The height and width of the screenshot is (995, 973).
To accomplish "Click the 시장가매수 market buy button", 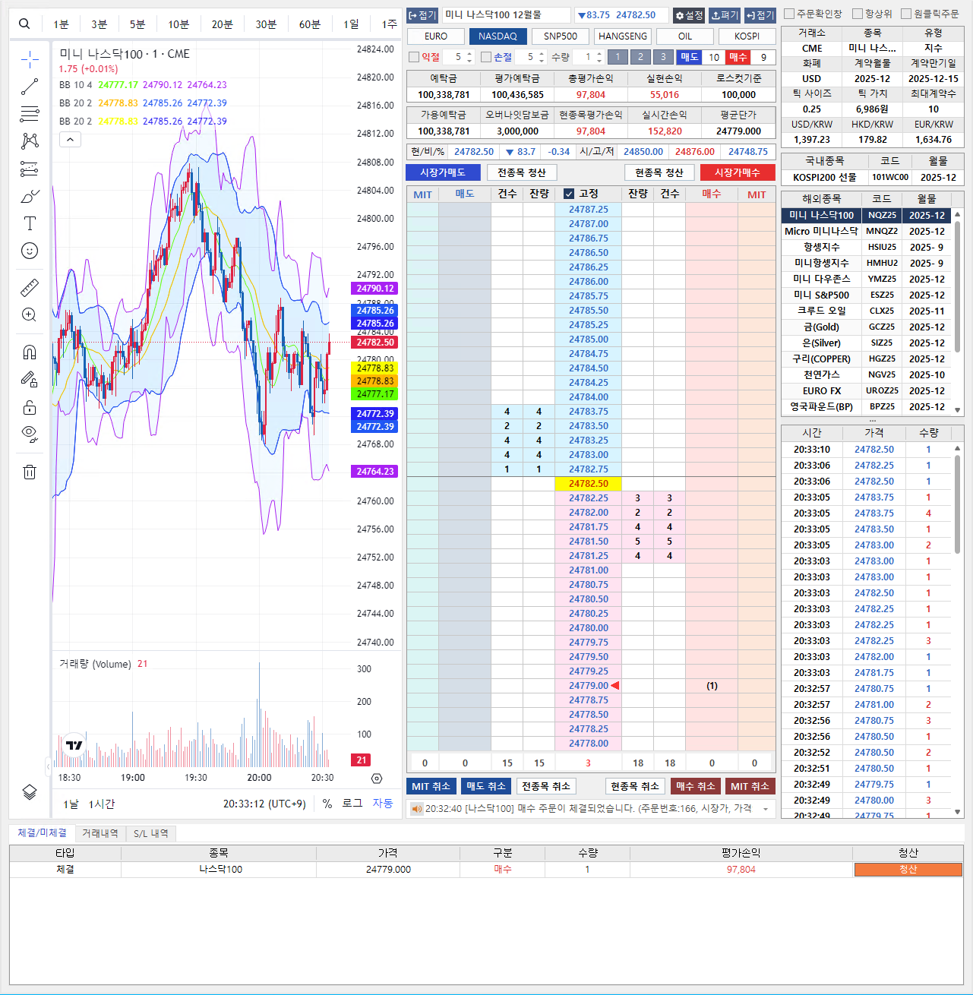I will coord(738,172).
